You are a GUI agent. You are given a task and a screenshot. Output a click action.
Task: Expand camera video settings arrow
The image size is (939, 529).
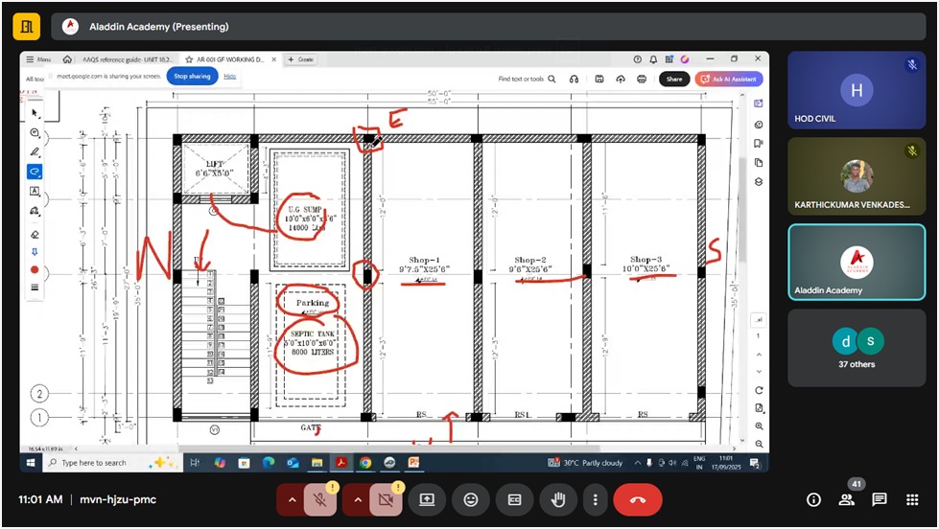tap(358, 499)
